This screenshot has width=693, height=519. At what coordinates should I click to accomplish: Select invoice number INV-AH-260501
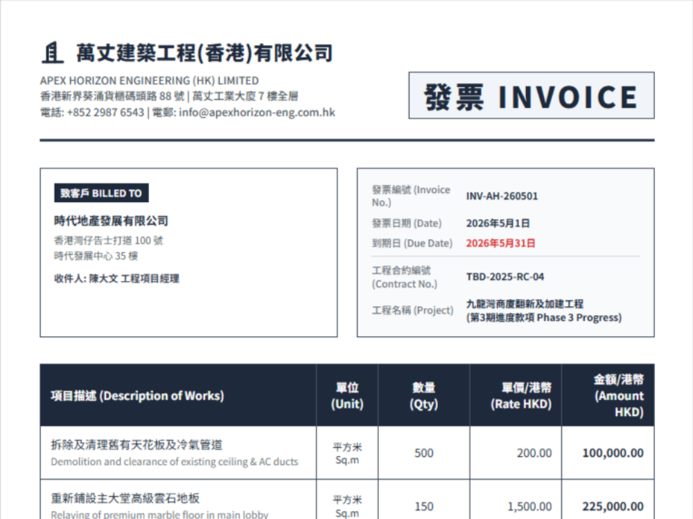(x=502, y=196)
